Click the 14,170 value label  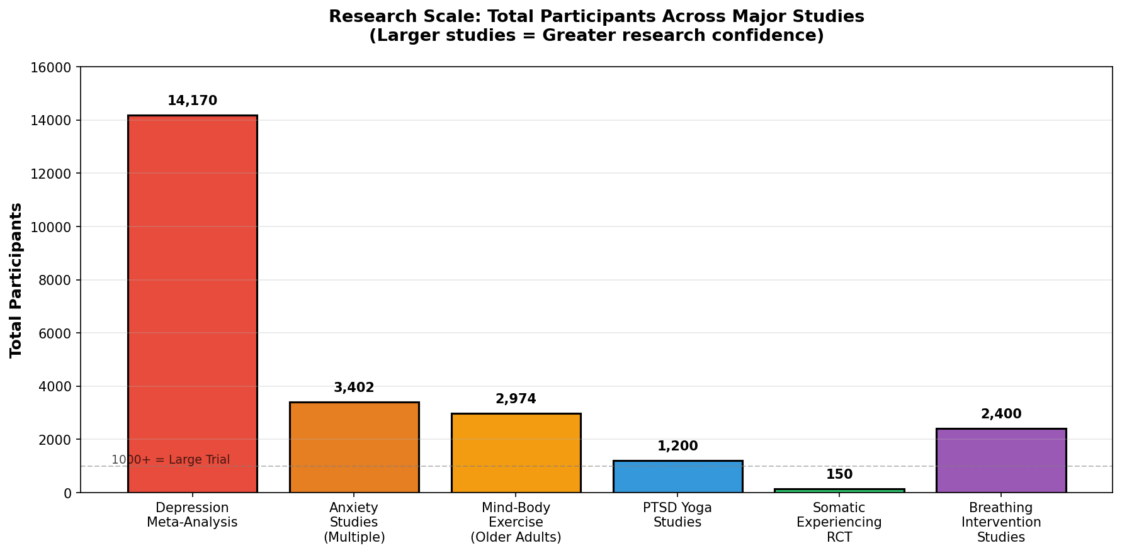tap(193, 101)
